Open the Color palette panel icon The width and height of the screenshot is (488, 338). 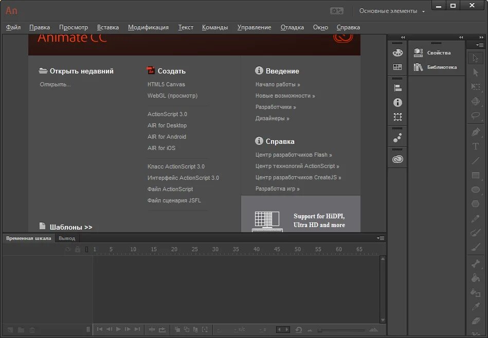[x=397, y=52]
